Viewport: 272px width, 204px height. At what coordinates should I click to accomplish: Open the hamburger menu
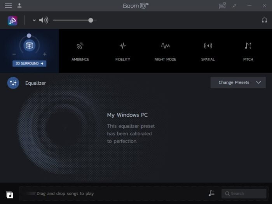pos(8,6)
